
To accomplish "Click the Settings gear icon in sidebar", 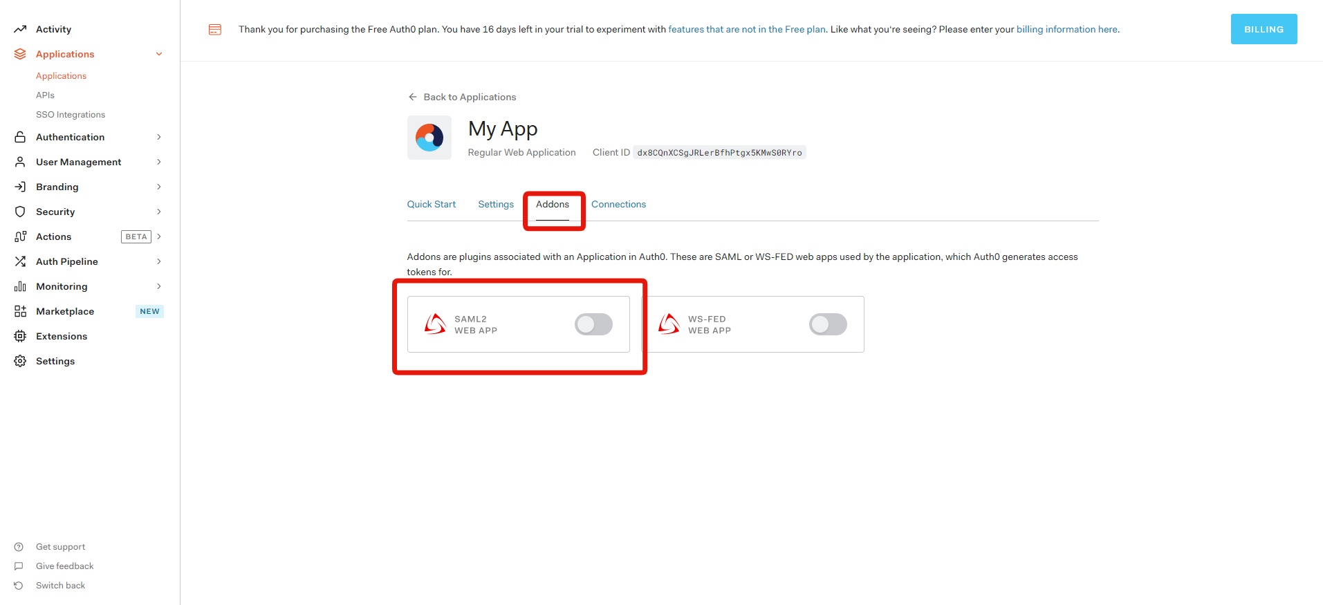I will point(20,361).
